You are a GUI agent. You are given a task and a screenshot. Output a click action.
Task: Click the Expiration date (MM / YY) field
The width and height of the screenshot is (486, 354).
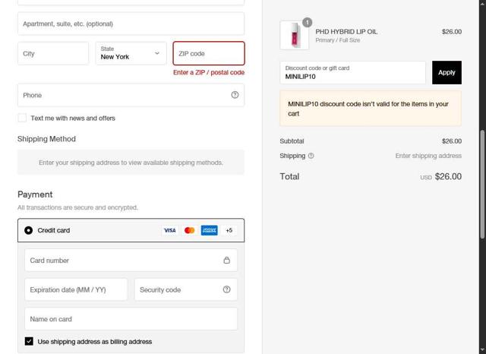(76, 289)
